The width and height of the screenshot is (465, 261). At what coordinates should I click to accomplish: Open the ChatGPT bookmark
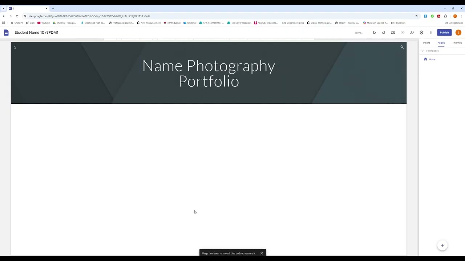17,23
